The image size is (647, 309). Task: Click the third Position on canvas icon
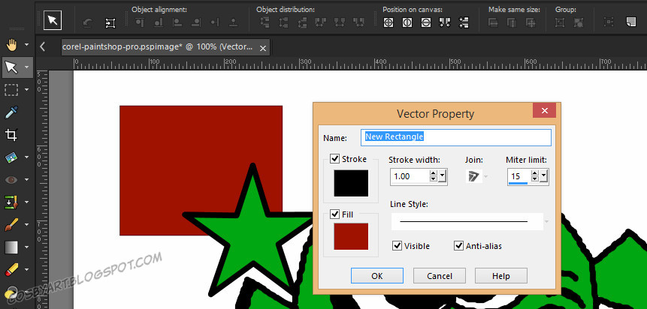pyautogui.click(x=426, y=22)
